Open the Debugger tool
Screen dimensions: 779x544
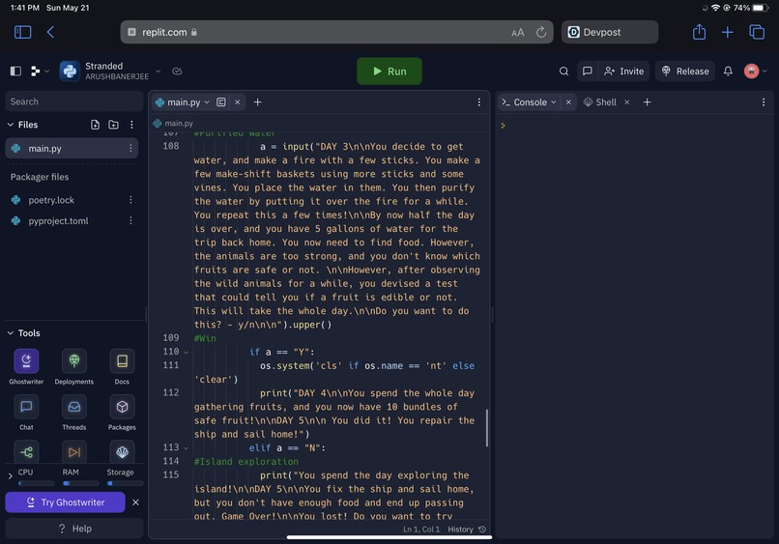74,452
